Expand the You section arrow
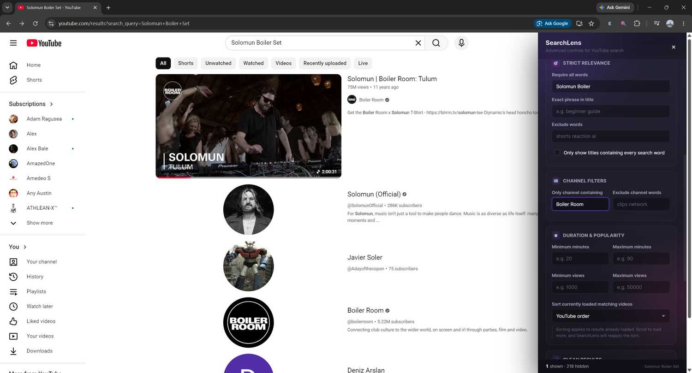Screen dimensions: 692x373 click(x=25, y=247)
